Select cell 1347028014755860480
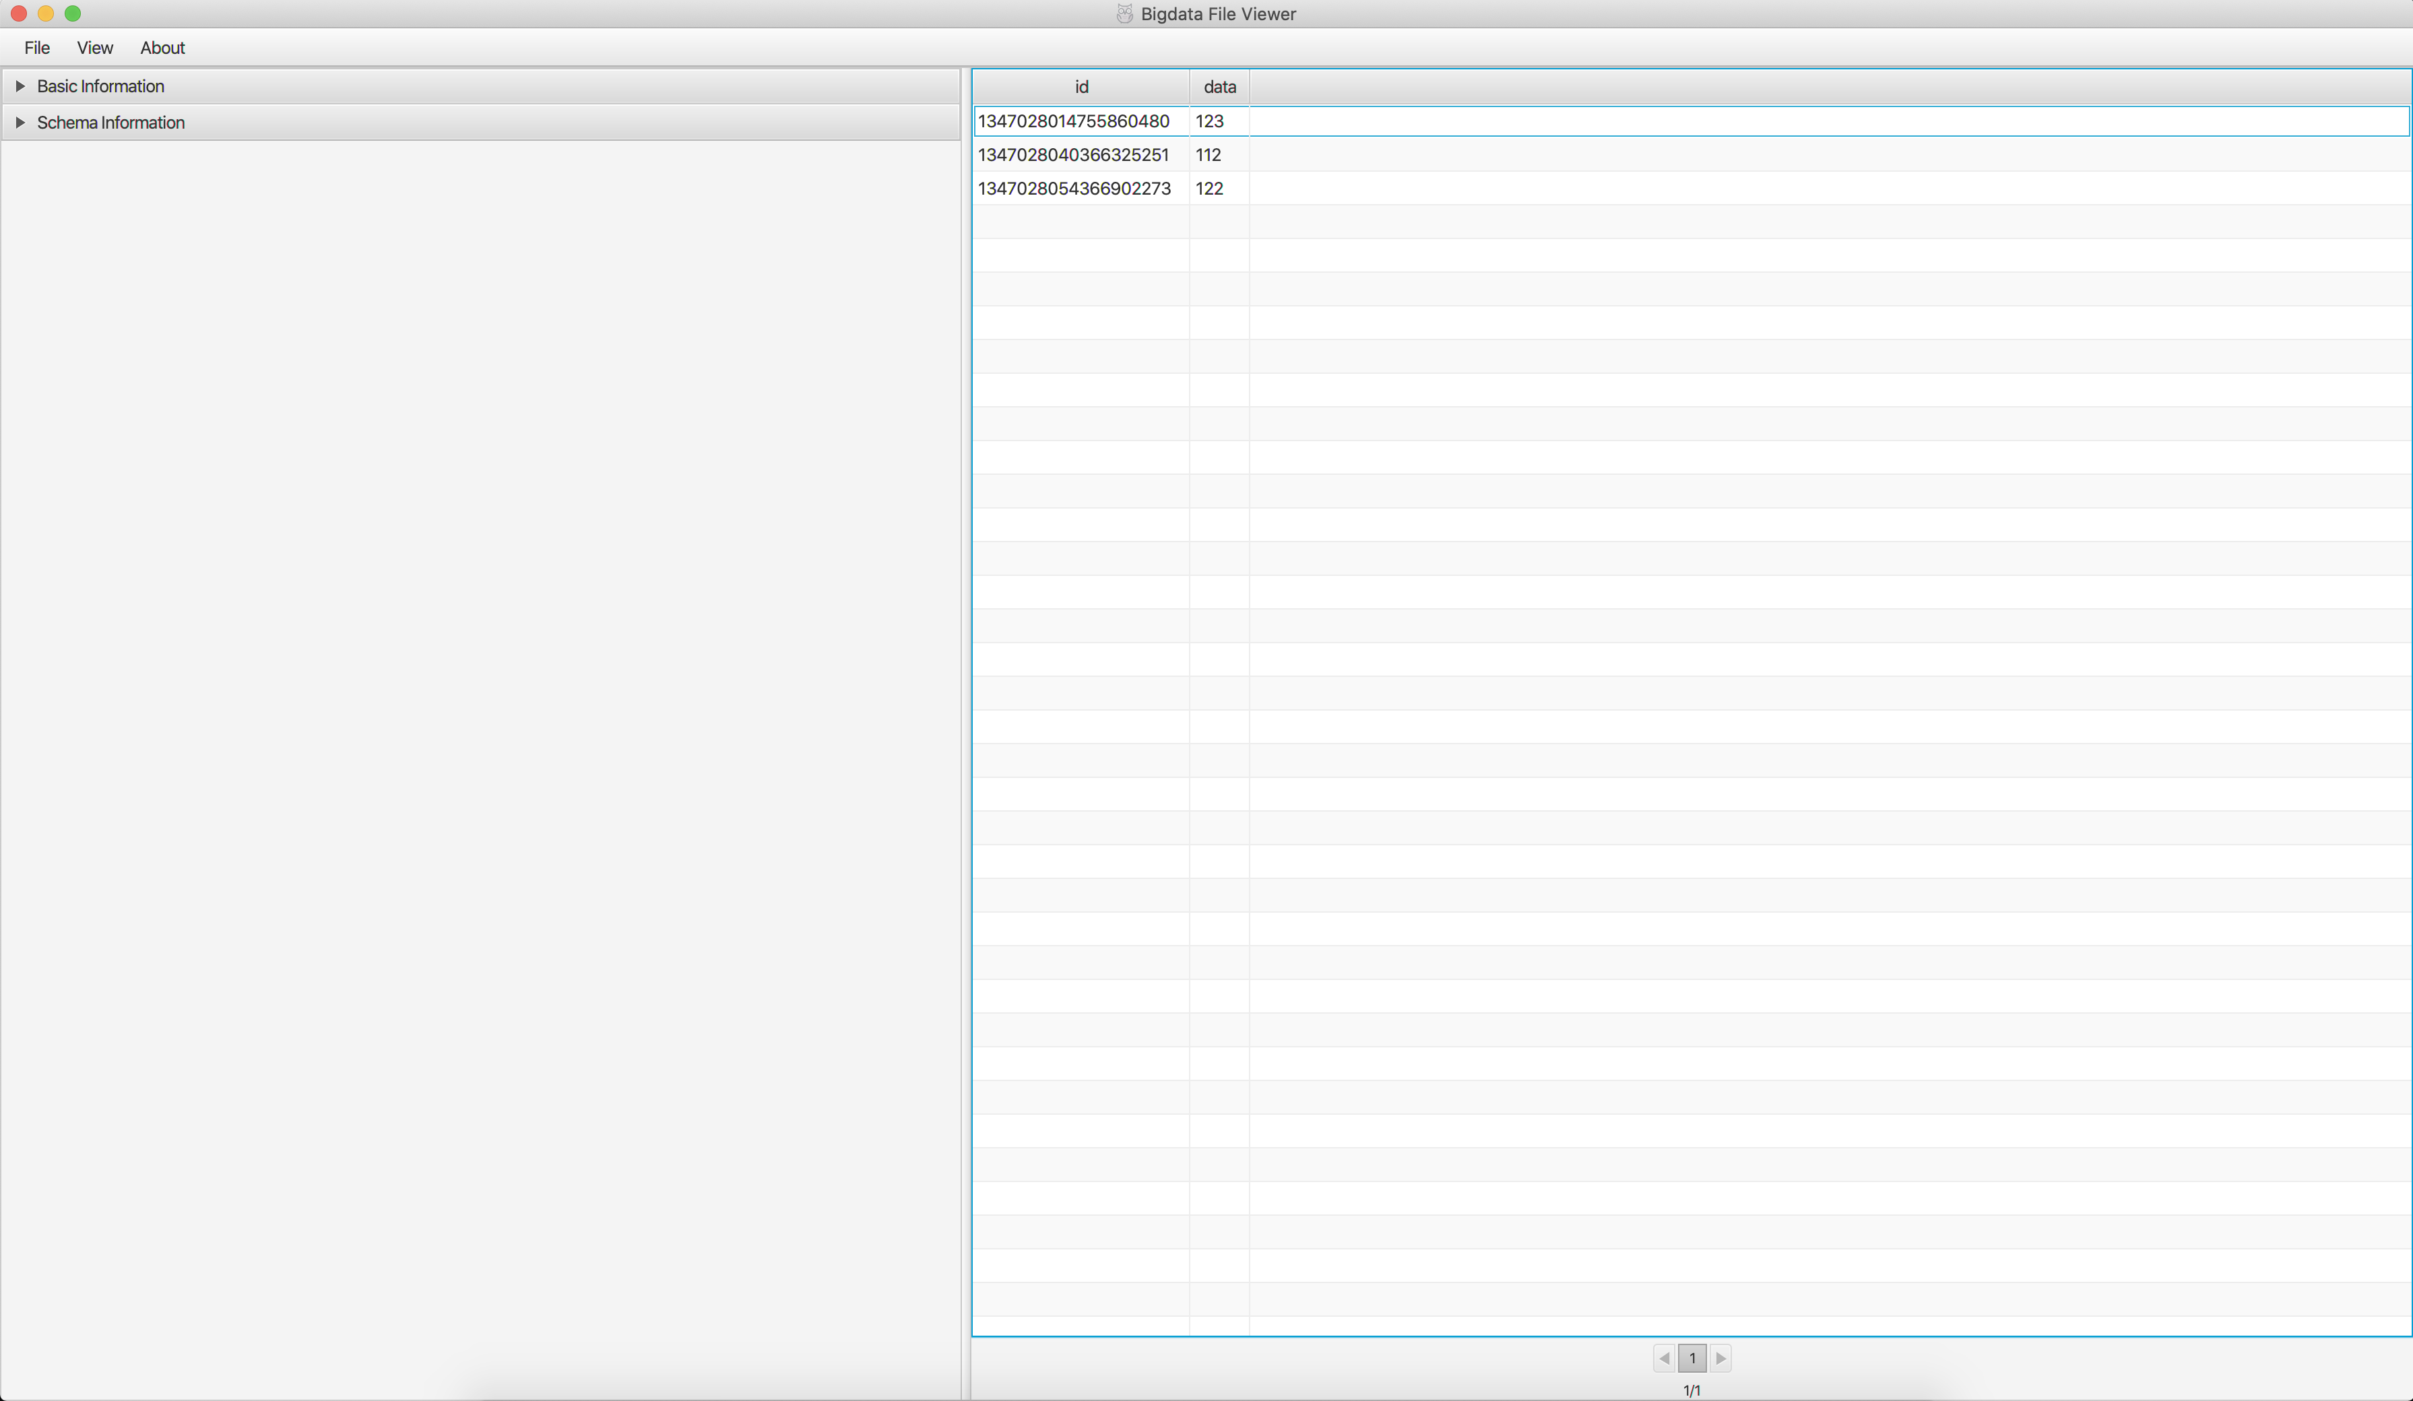This screenshot has width=2413, height=1401. click(1081, 122)
